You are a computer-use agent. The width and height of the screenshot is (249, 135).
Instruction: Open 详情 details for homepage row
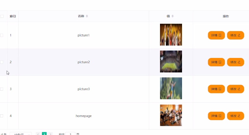coord(216,116)
